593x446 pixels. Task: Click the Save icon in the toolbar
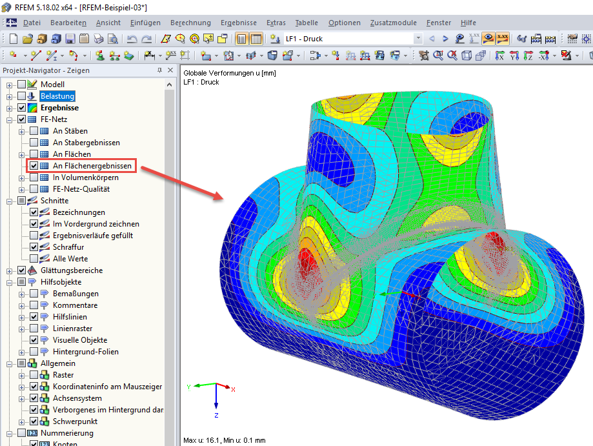click(x=70, y=39)
